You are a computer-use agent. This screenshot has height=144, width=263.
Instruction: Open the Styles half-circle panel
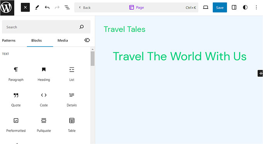pos(245,7)
